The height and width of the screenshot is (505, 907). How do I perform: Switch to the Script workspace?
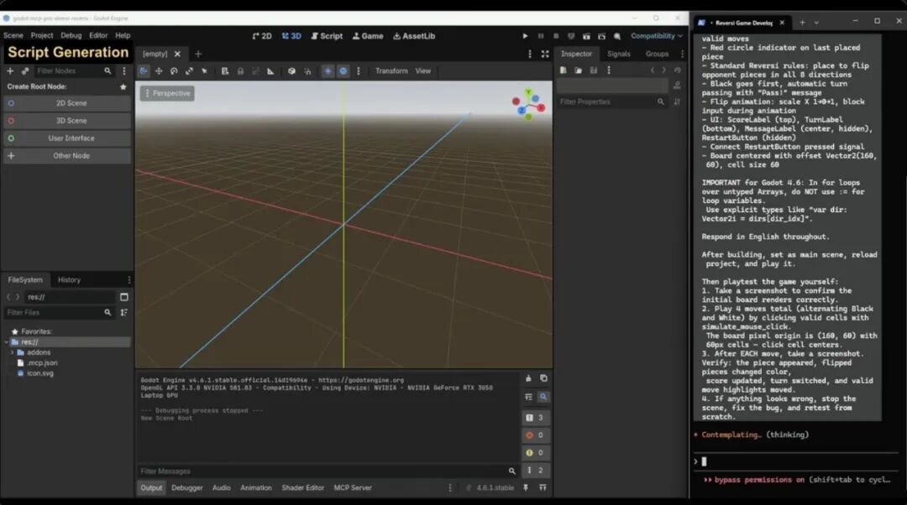(x=327, y=36)
